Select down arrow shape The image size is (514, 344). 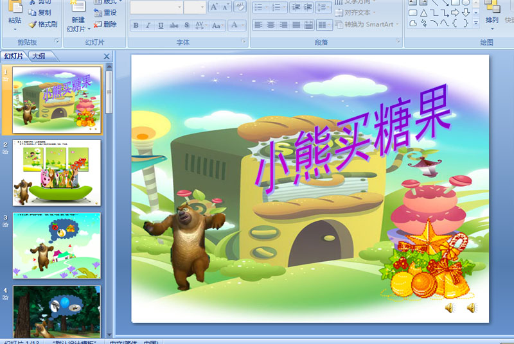tap(465, 13)
